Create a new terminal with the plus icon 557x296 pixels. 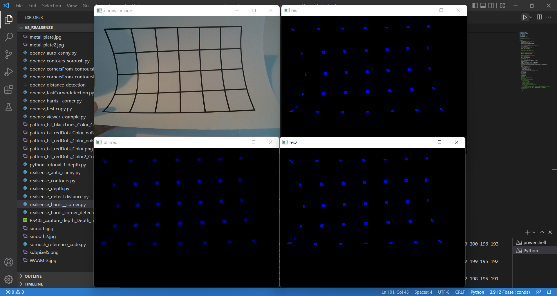527,232
